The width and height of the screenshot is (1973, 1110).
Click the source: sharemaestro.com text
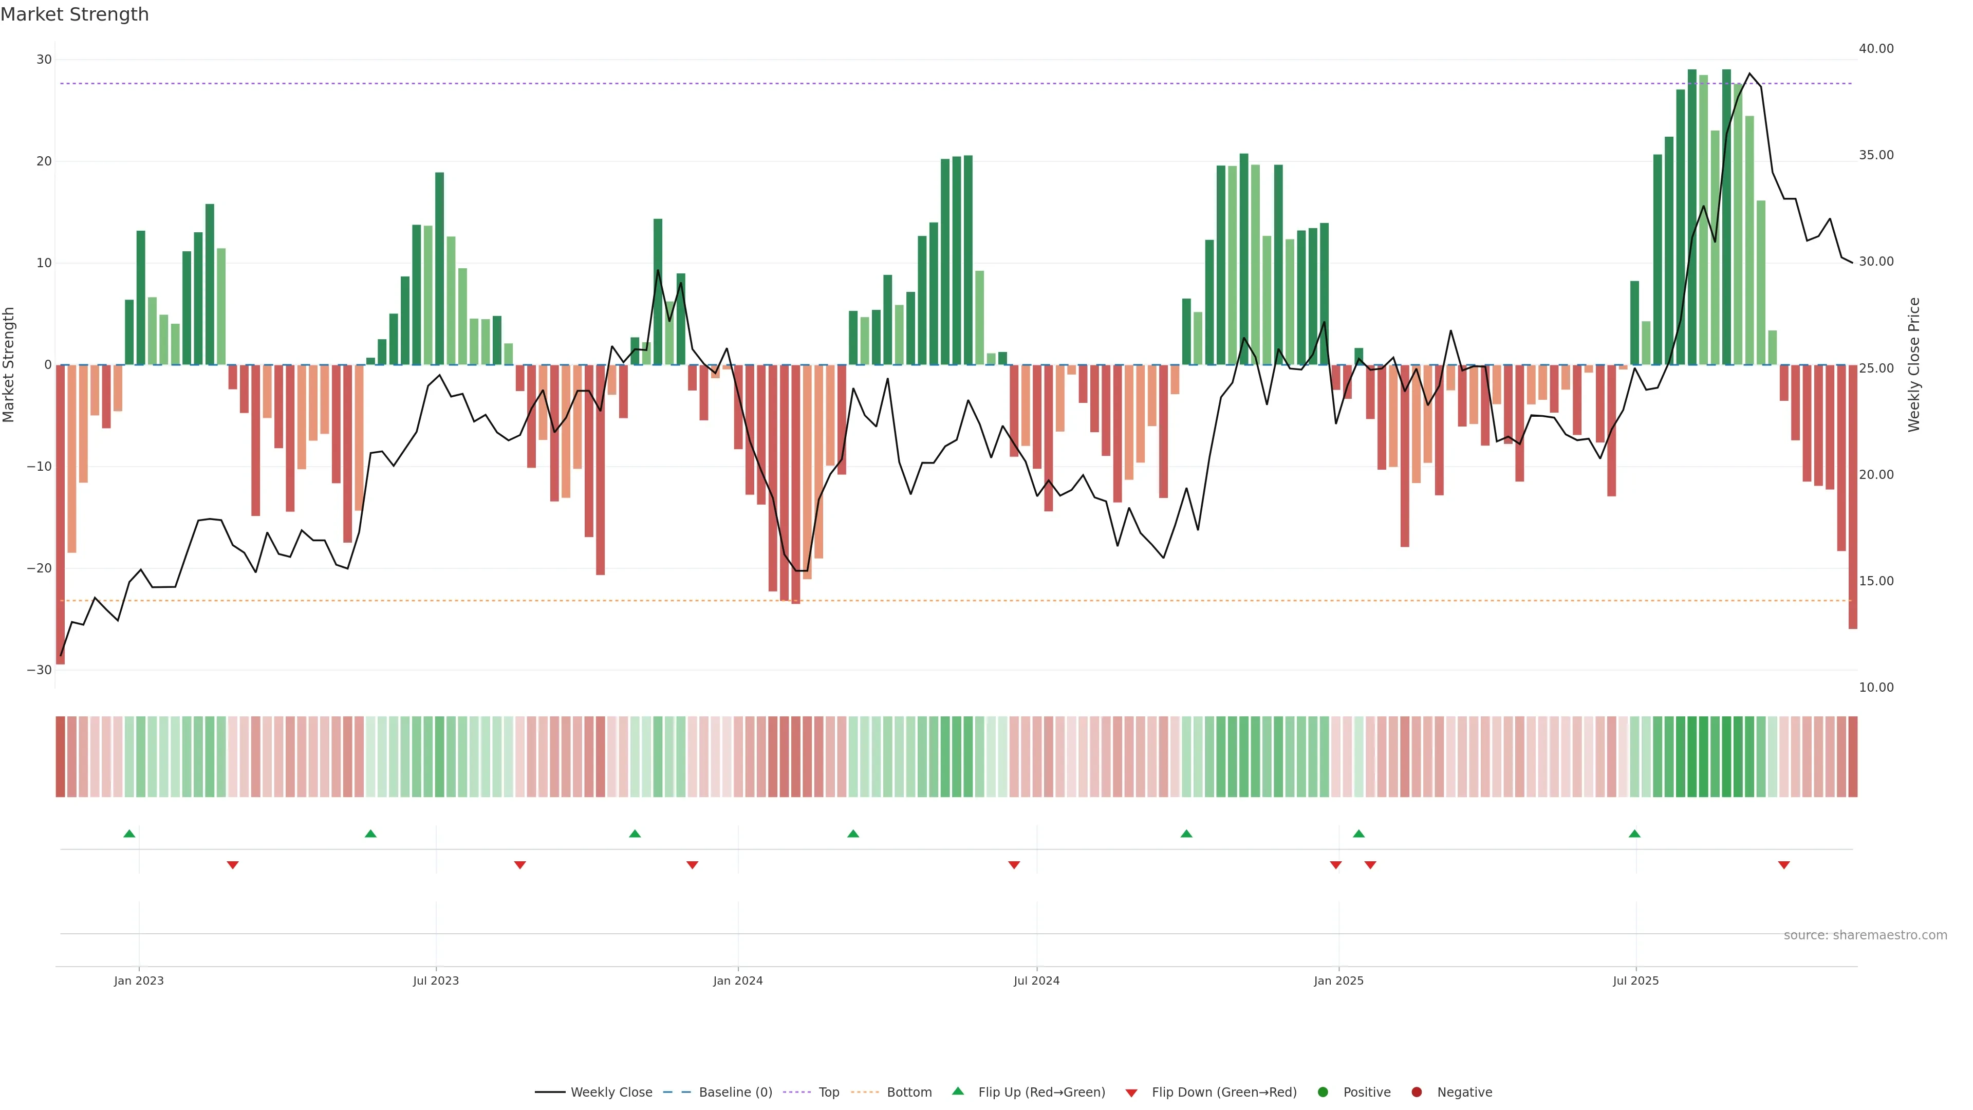pos(1865,935)
